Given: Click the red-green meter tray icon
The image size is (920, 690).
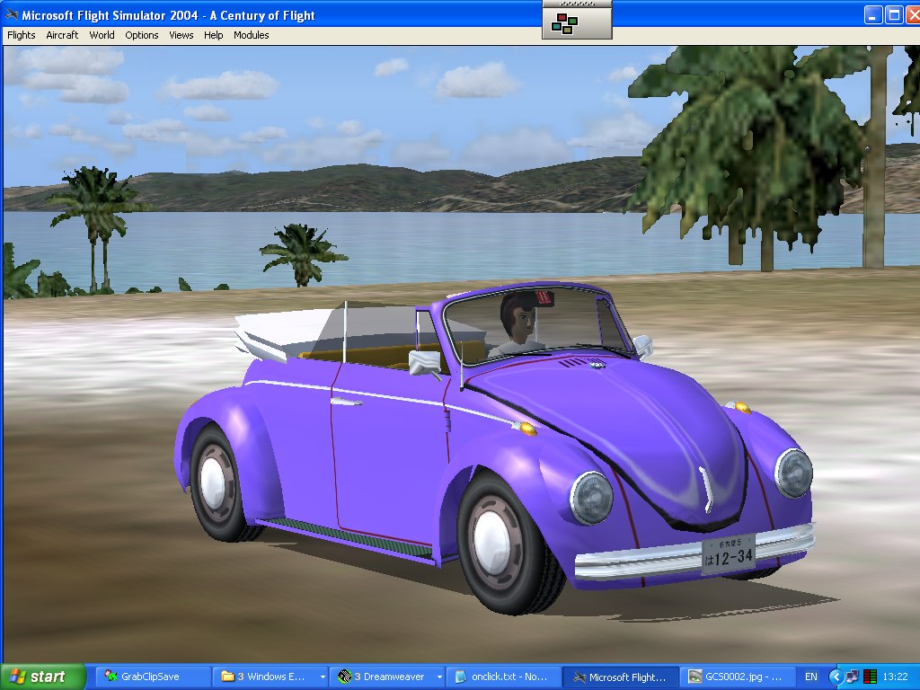Looking at the screenshot, I should point(870,677).
